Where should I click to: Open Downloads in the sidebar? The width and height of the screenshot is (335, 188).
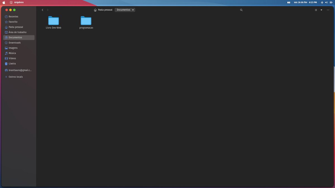click(x=19, y=43)
